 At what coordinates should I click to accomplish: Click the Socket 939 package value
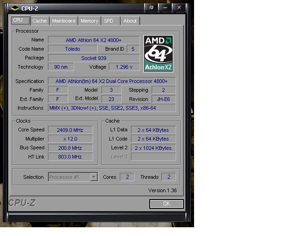94,58
